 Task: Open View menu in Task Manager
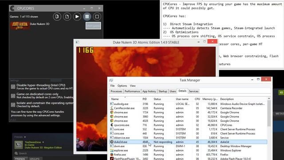click(133, 86)
